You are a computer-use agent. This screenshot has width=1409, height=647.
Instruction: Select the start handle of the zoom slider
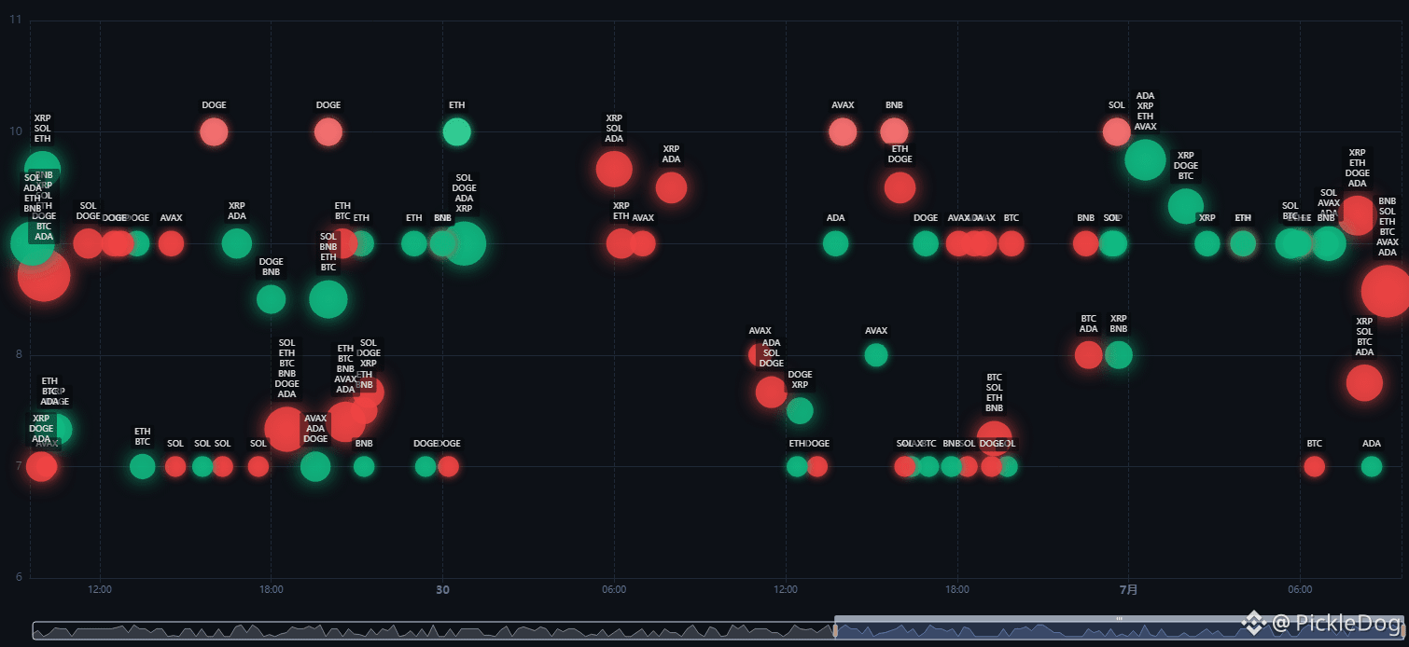coord(835,631)
